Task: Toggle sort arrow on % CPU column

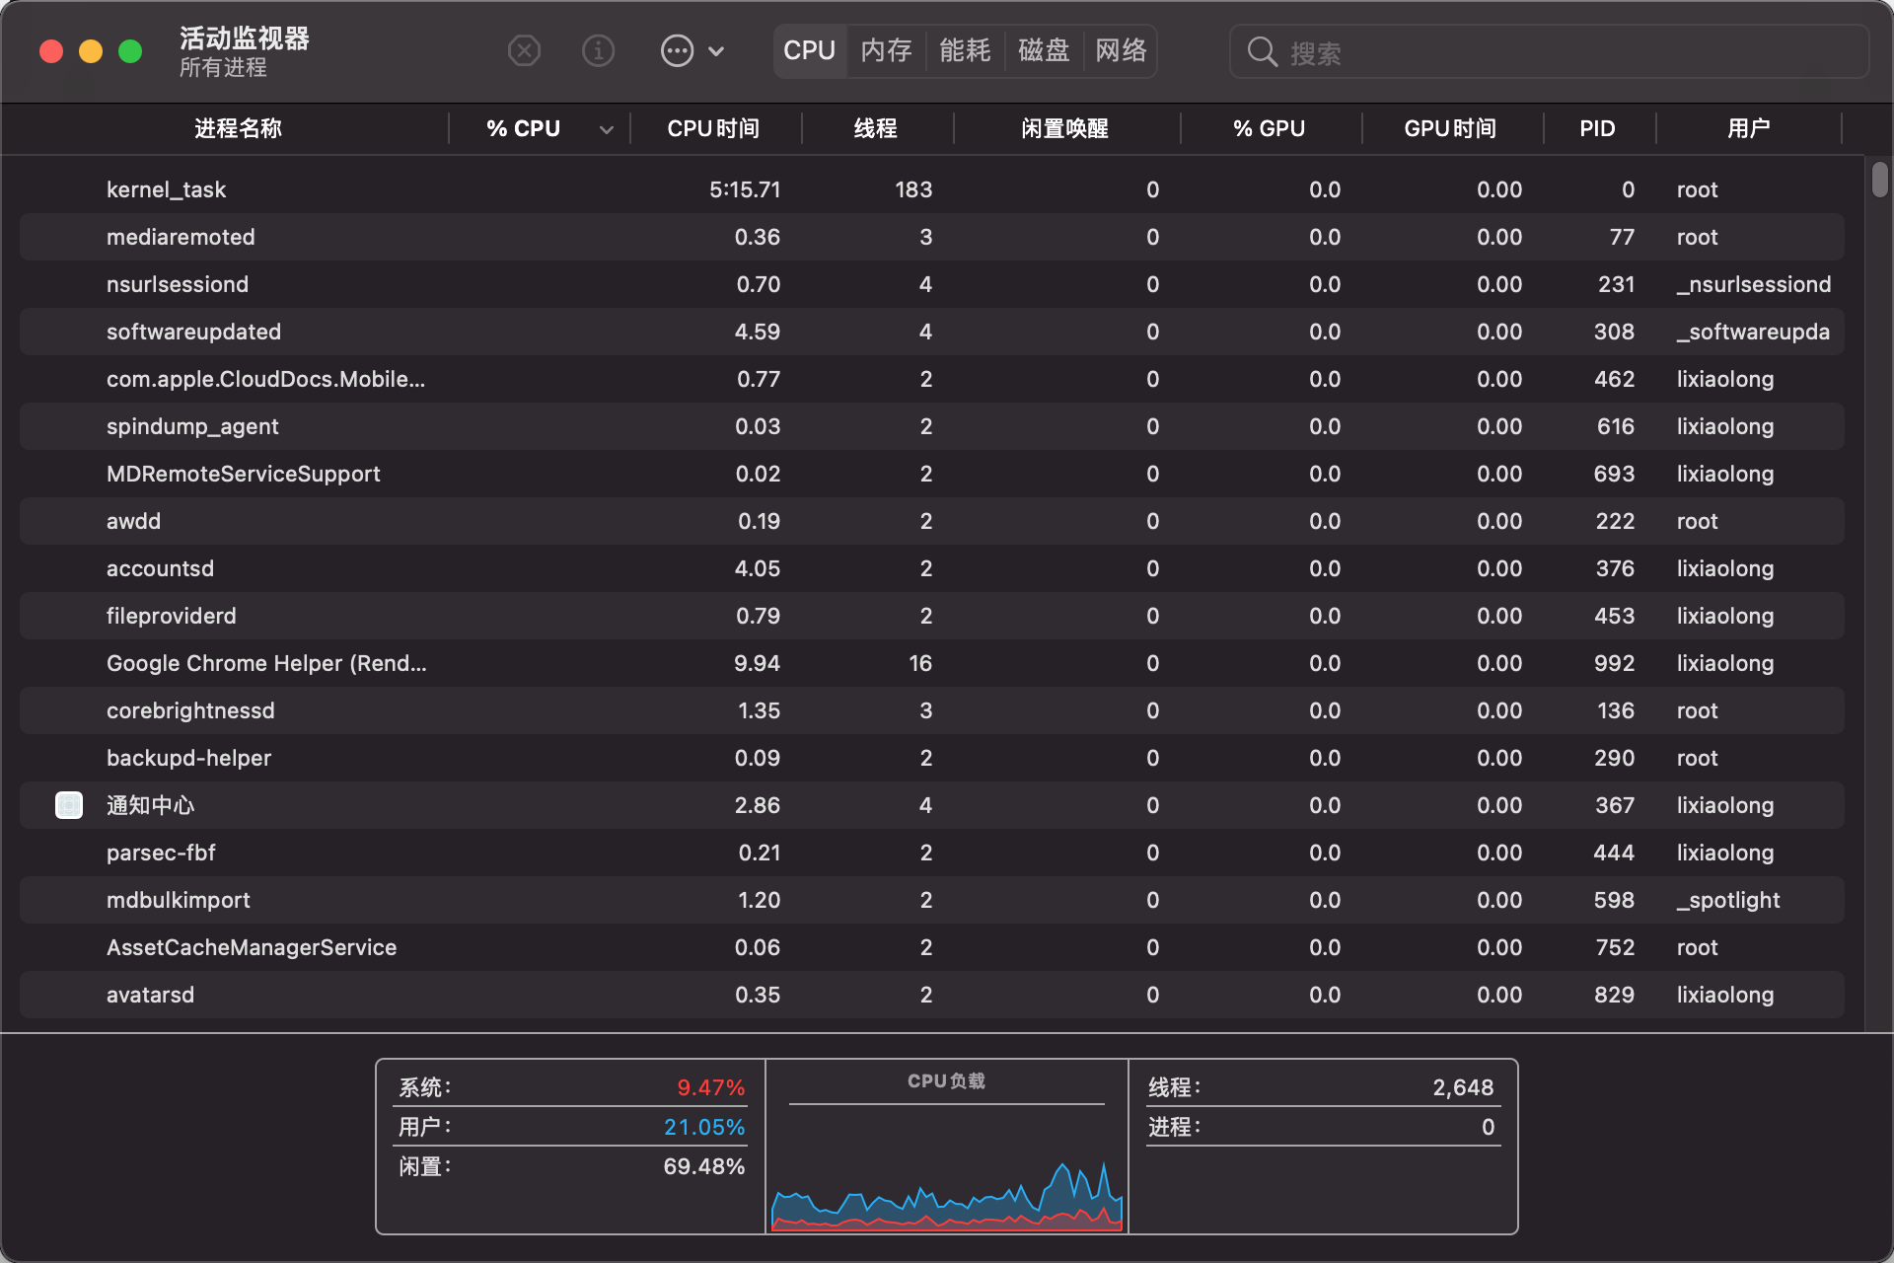Action: coord(606,129)
